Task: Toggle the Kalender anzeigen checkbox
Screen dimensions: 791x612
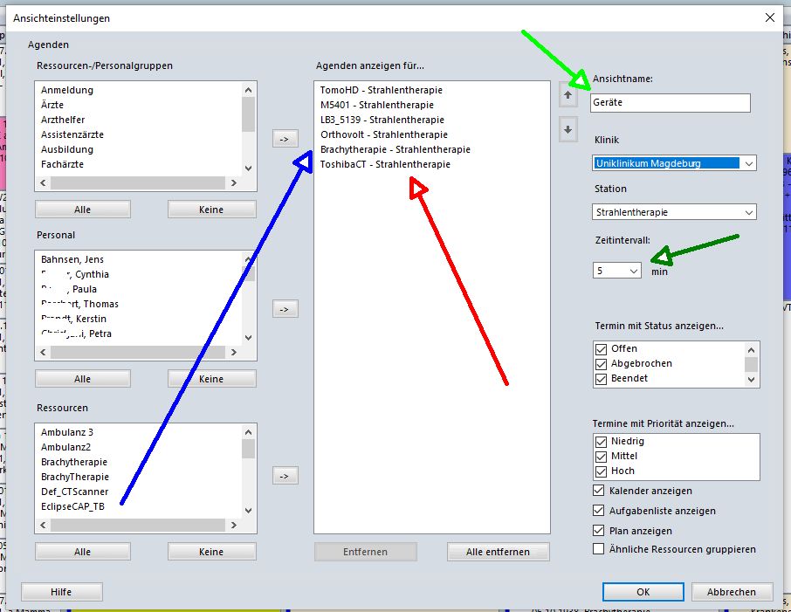Action: click(599, 491)
